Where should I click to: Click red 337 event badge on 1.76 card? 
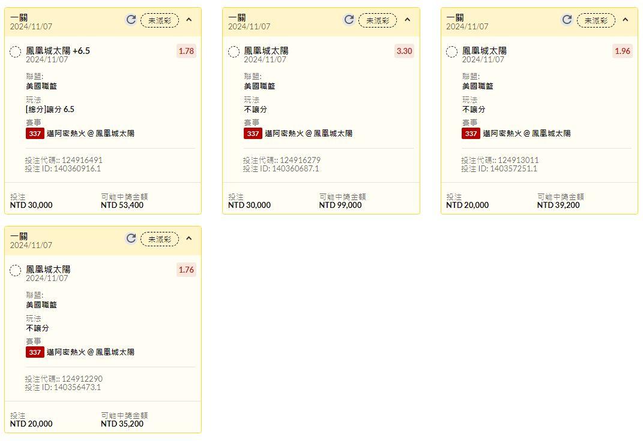(x=35, y=352)
